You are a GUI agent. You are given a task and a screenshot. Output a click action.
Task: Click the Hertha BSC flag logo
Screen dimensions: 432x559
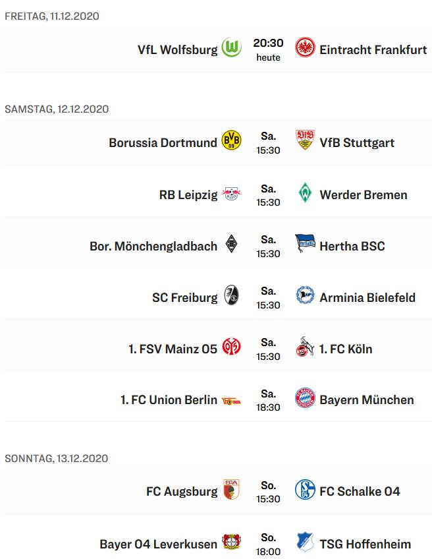pos(305,245)
